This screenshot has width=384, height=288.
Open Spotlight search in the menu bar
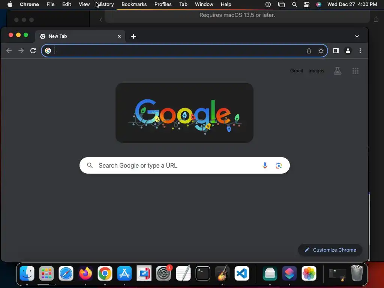[294, 4]
